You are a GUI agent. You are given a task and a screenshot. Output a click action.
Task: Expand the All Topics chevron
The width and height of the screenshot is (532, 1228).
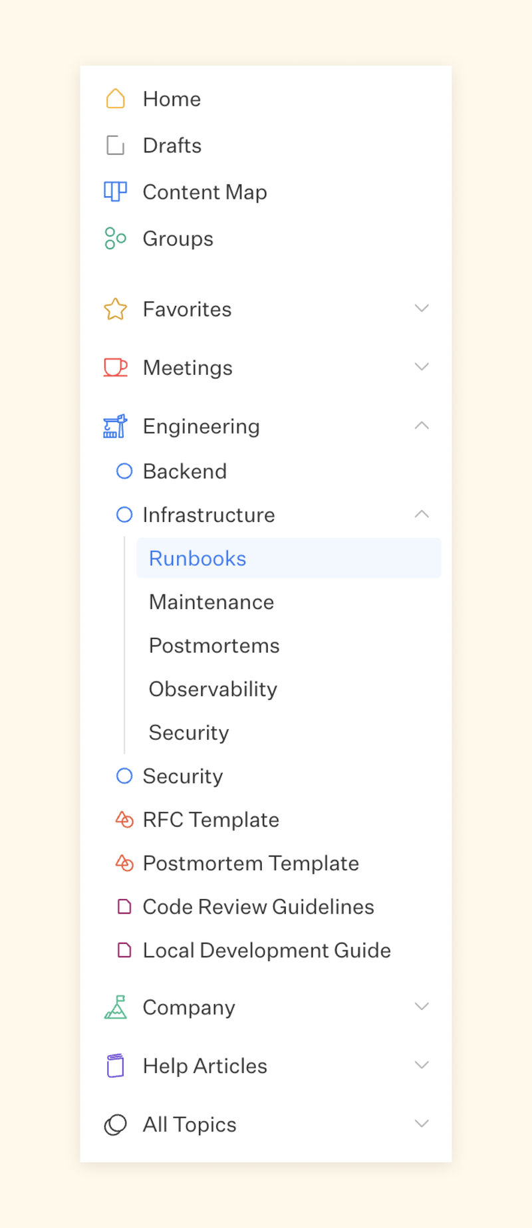click(x=422, y=1124)
